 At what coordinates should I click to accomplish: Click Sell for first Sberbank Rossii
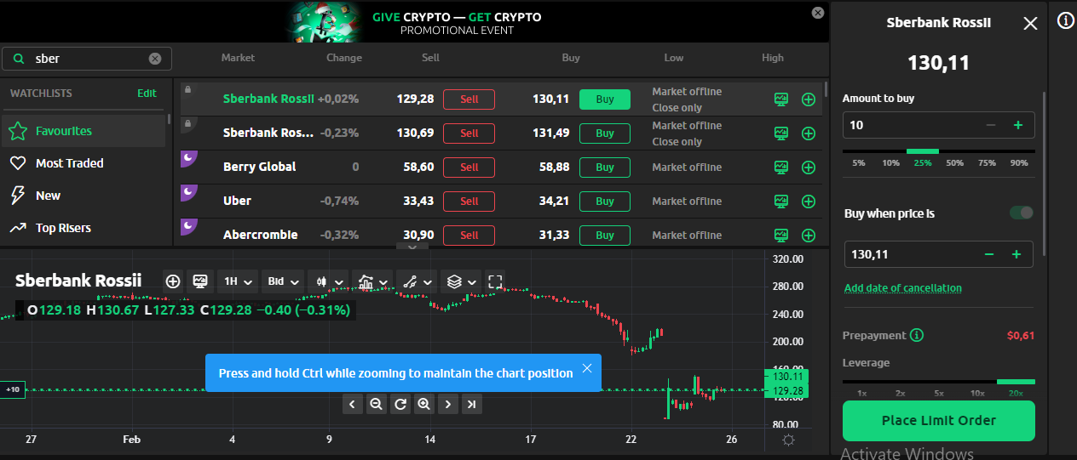469,99
